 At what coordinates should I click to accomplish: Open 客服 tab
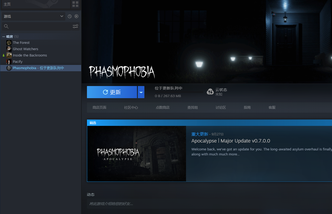272,107
